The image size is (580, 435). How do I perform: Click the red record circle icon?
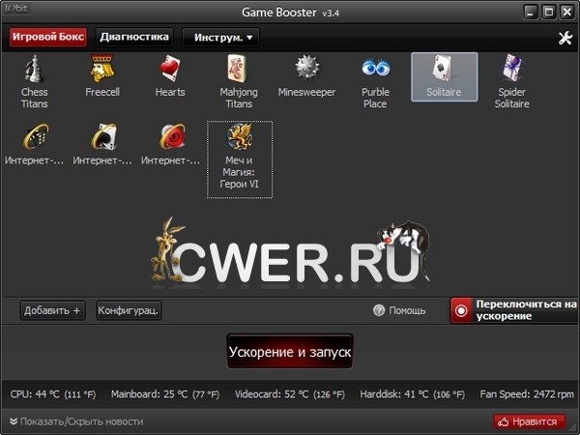[x=461, y=310]
